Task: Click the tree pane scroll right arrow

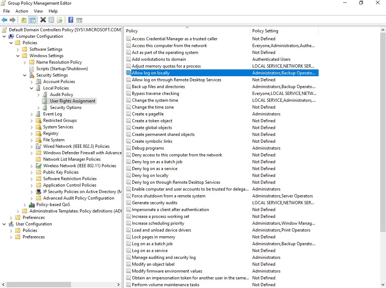Action: click(119, 284)
